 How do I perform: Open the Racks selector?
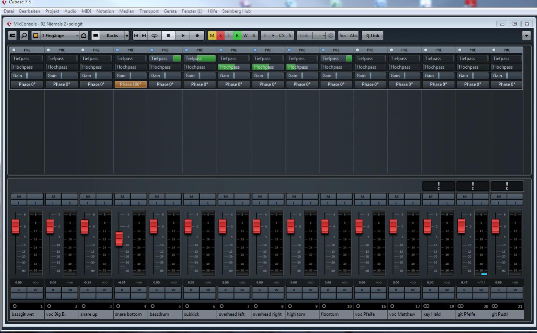pyautogui.click(x=112, y=36)
